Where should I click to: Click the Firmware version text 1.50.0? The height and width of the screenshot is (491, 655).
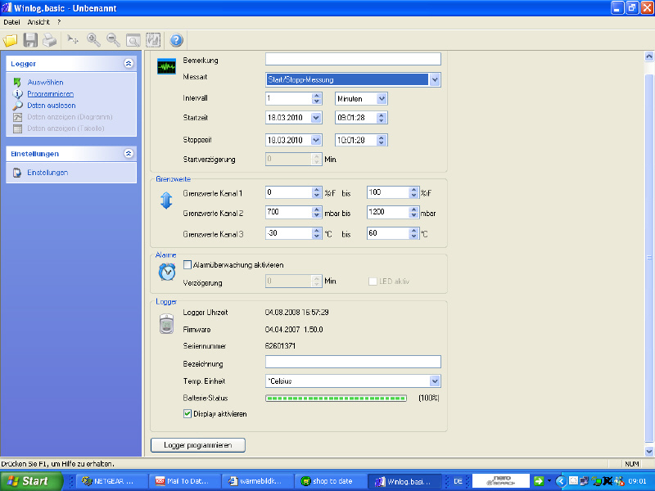[x=313, y=330]
